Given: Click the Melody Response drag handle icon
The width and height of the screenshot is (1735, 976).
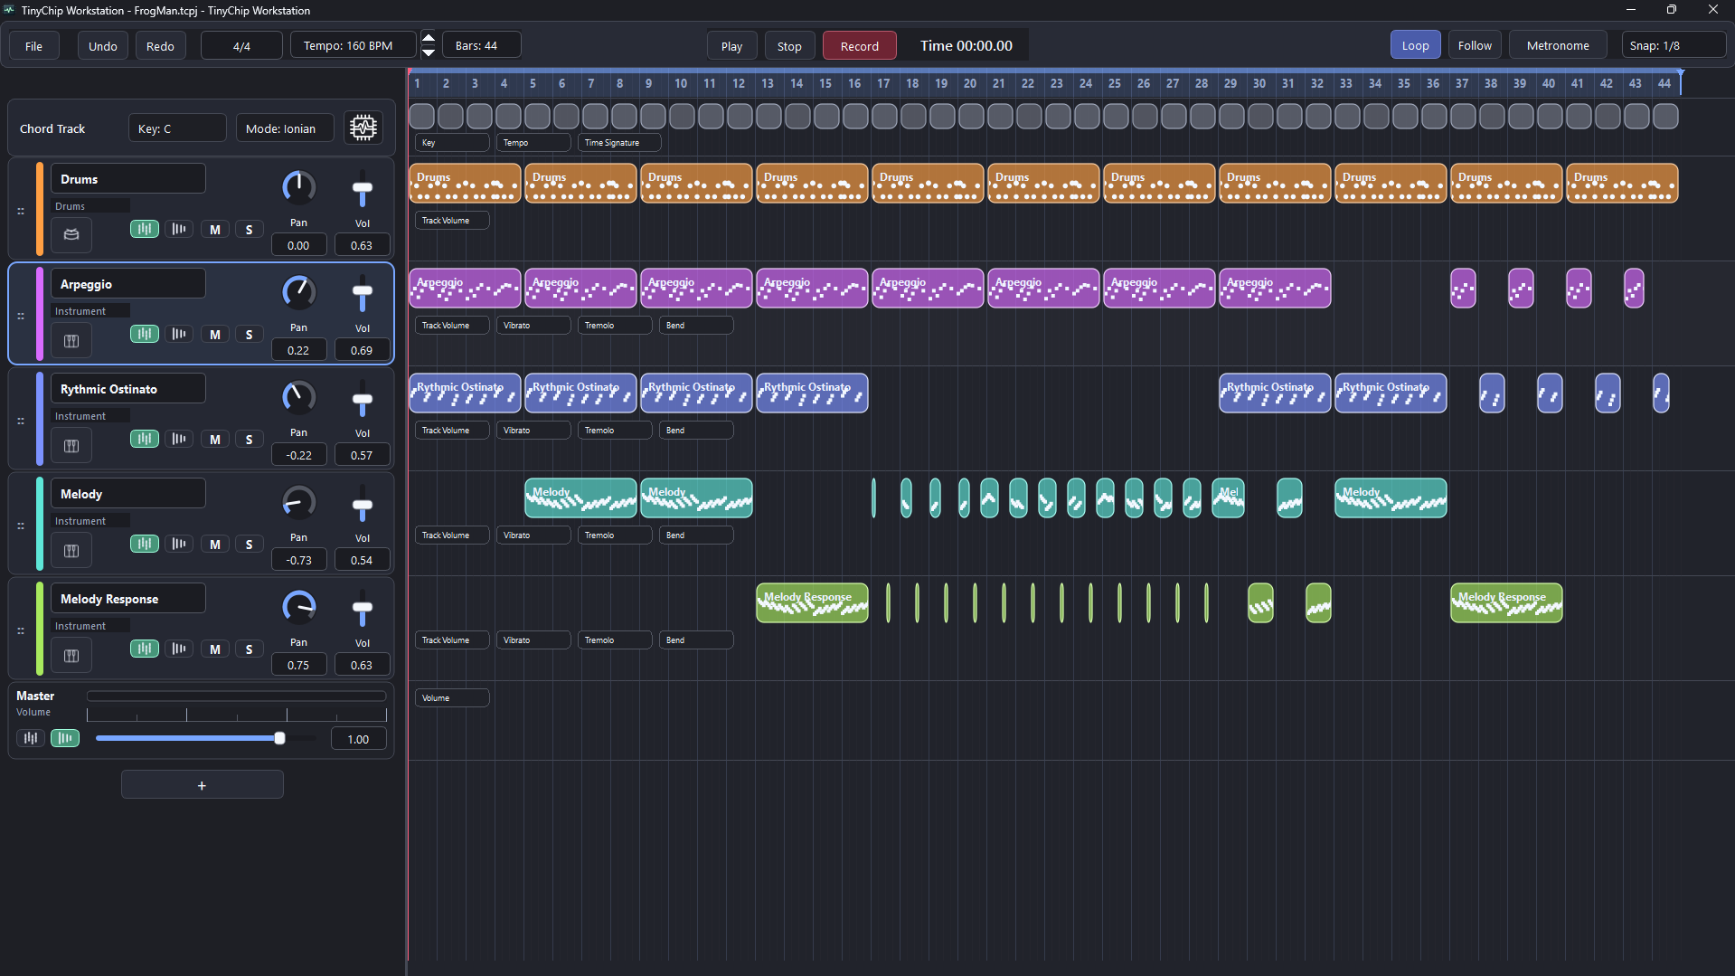Looking at the screenshot, I should 21,630.
